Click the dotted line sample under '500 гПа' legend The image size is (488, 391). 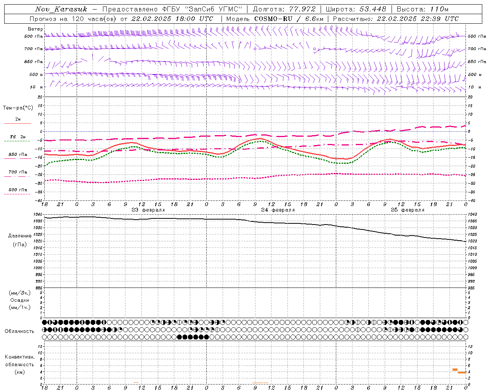pos(17,194)
